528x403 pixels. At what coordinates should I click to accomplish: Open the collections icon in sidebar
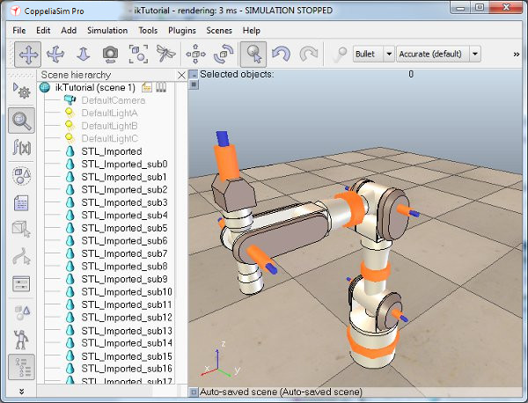pyautogui.click(x=21, y=176)
